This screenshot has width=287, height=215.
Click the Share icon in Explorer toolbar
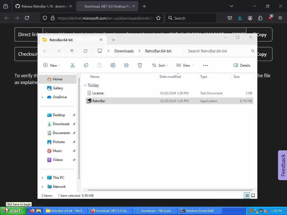pos(126,65)
